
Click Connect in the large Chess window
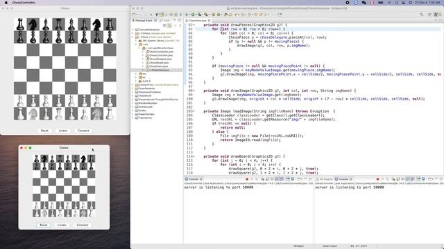(x=83, y=131)
